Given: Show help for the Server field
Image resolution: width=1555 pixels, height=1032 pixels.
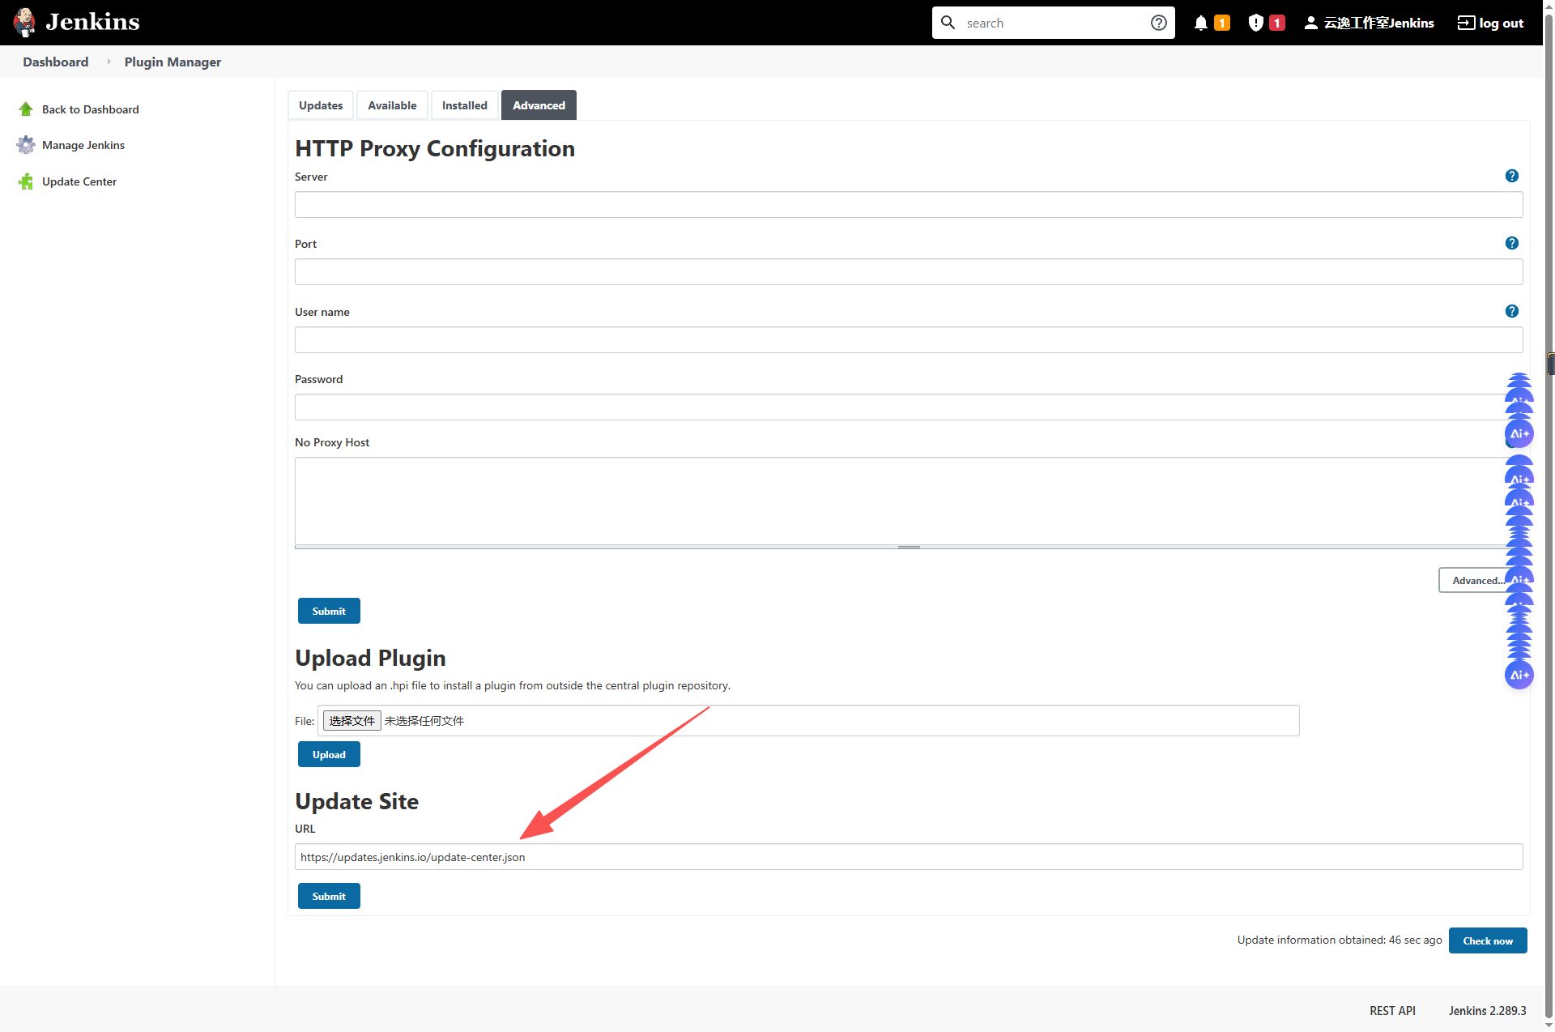Looking at the screenshot, I should (x=1511, y=176).
